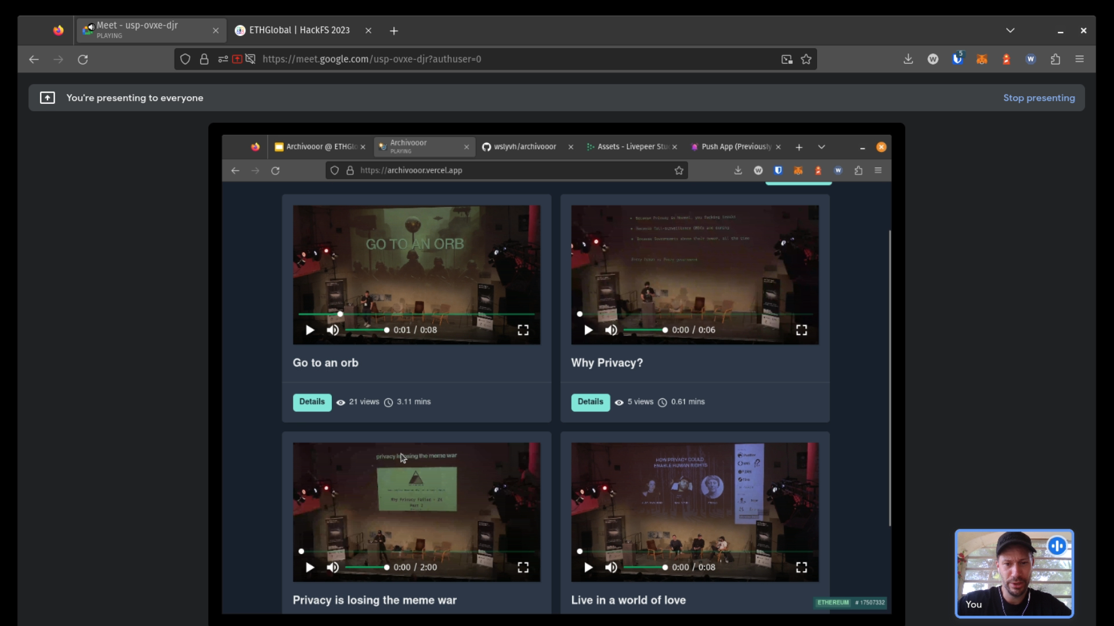Click the site lock icon in outer address bar
This screenshot has width=1114, height=626.
pos(204,59)
